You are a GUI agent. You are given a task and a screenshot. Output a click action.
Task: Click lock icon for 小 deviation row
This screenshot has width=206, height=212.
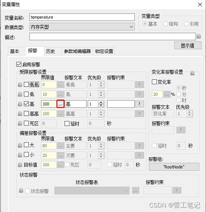pyautogui.click(x=20, y=155)
